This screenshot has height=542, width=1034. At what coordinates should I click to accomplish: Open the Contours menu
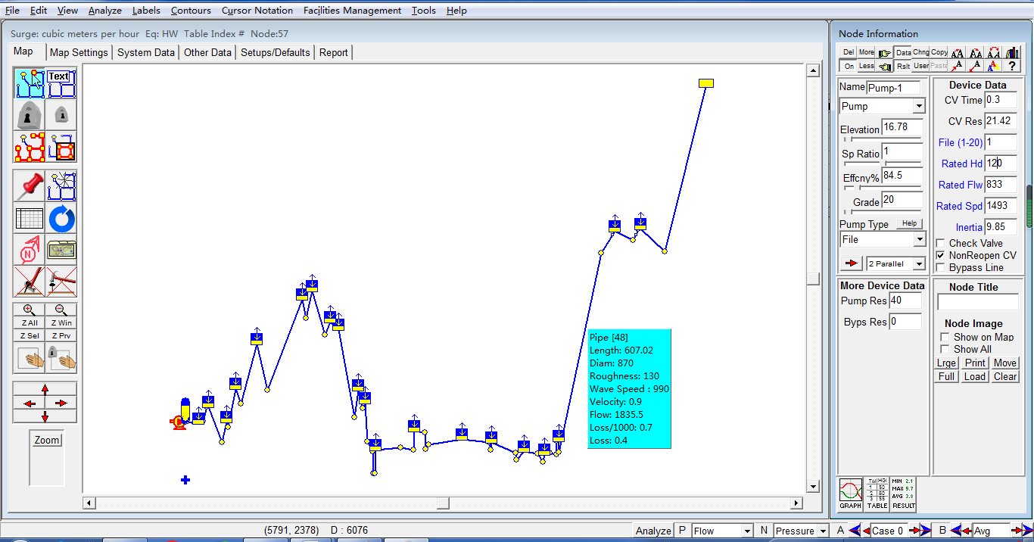191,11
